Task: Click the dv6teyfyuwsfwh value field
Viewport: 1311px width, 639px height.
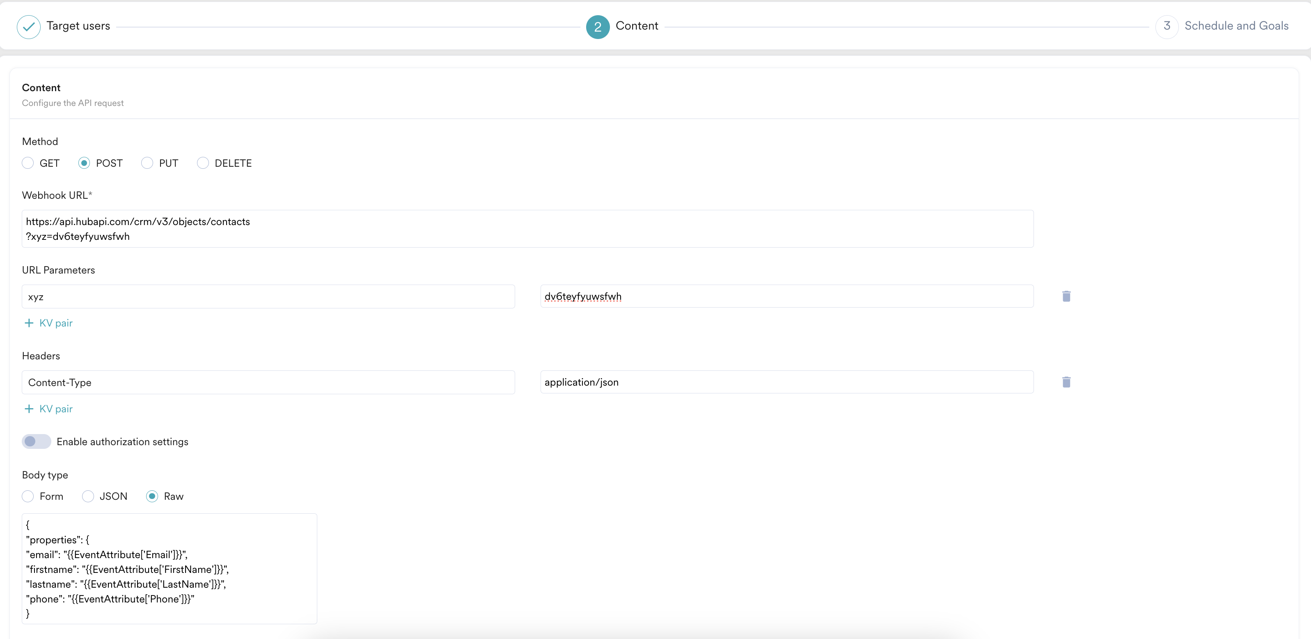Action: (786, 297)
